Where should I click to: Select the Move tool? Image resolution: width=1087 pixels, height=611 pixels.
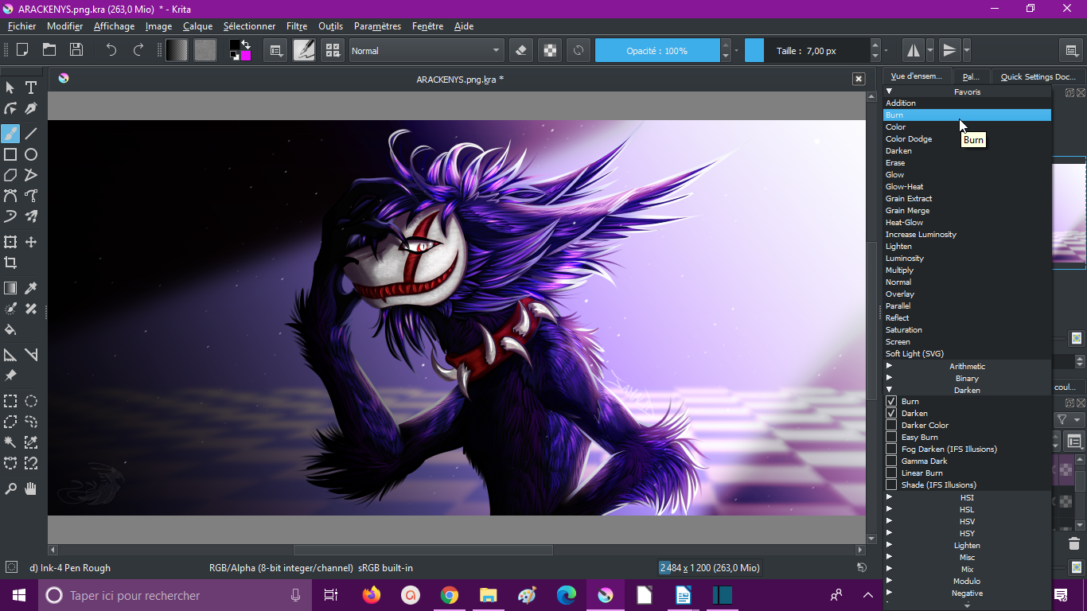pos(31,242)
